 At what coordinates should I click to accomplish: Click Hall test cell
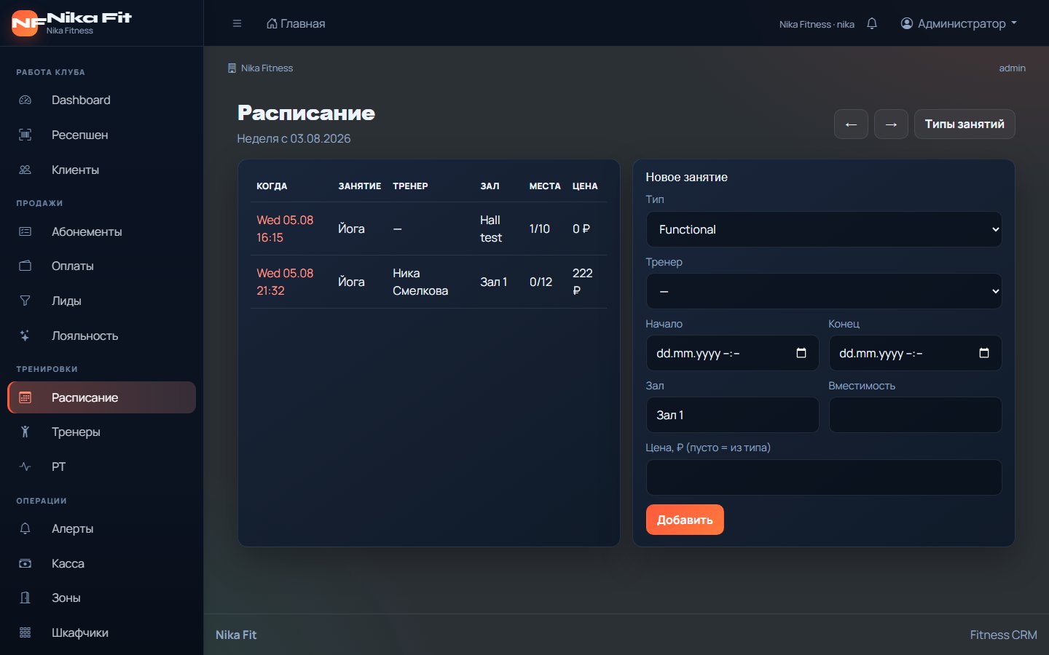491,229
